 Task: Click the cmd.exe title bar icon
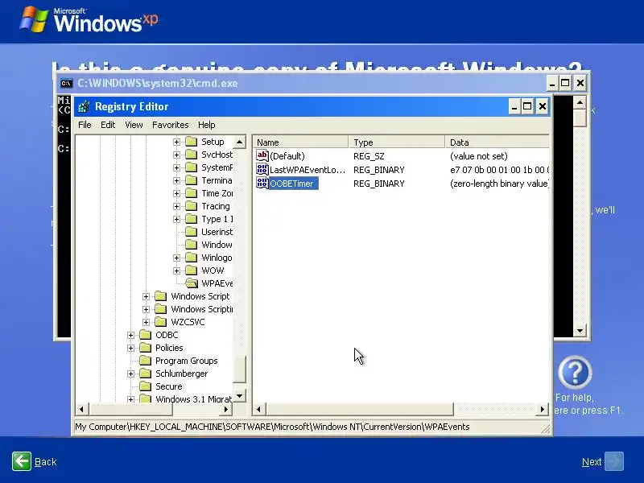coord(66,84)
